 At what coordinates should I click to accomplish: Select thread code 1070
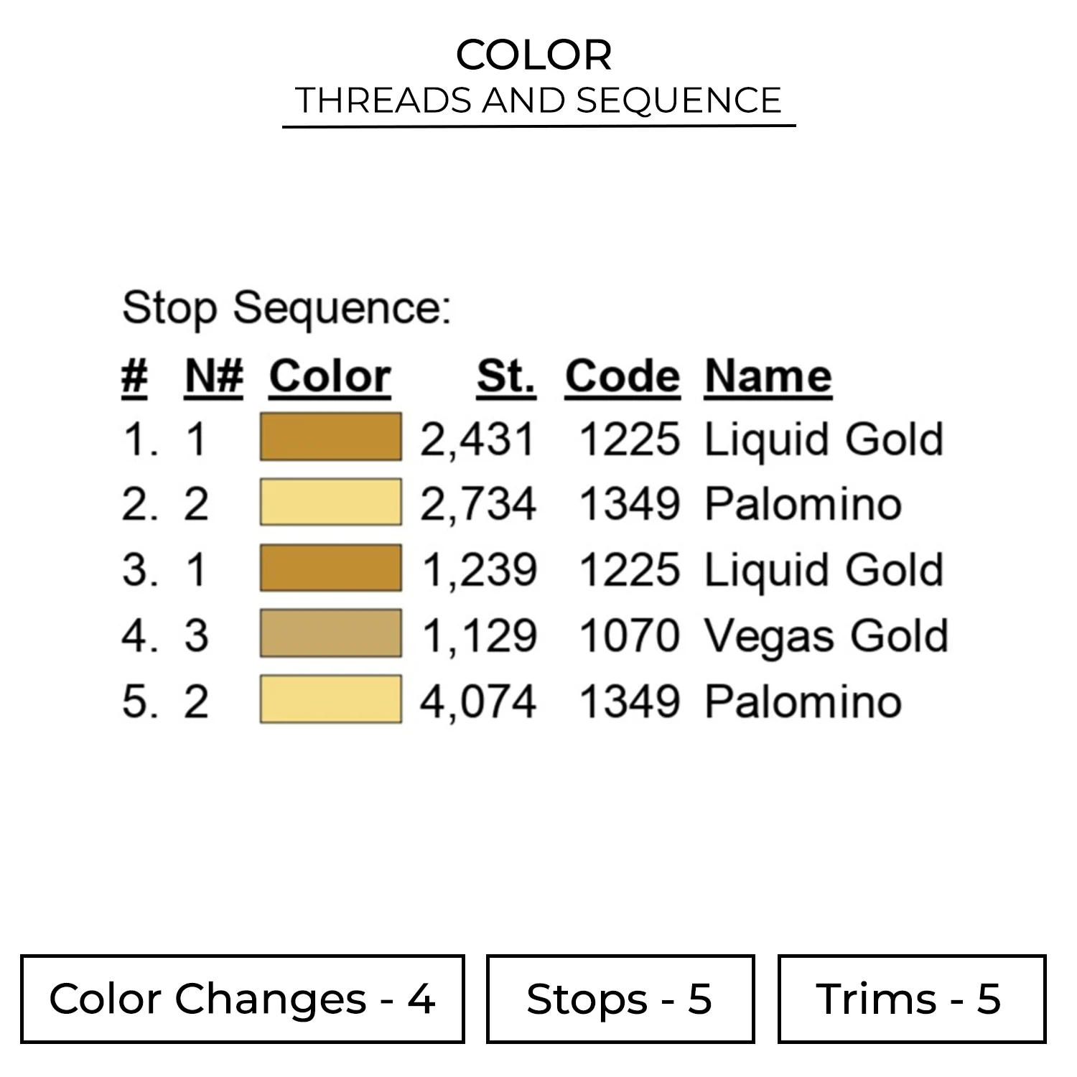pos(629,636)
